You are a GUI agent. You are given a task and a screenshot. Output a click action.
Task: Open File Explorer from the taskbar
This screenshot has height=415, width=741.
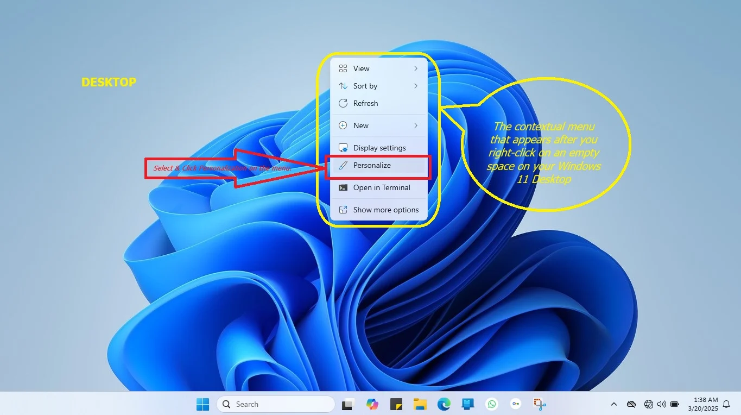pos(420,404)
